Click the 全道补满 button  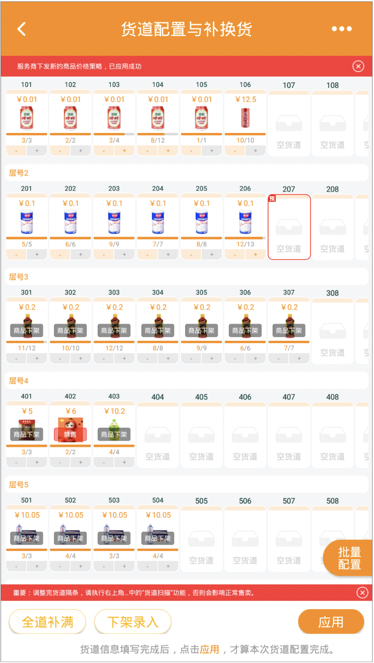click(x=48, y=622)
